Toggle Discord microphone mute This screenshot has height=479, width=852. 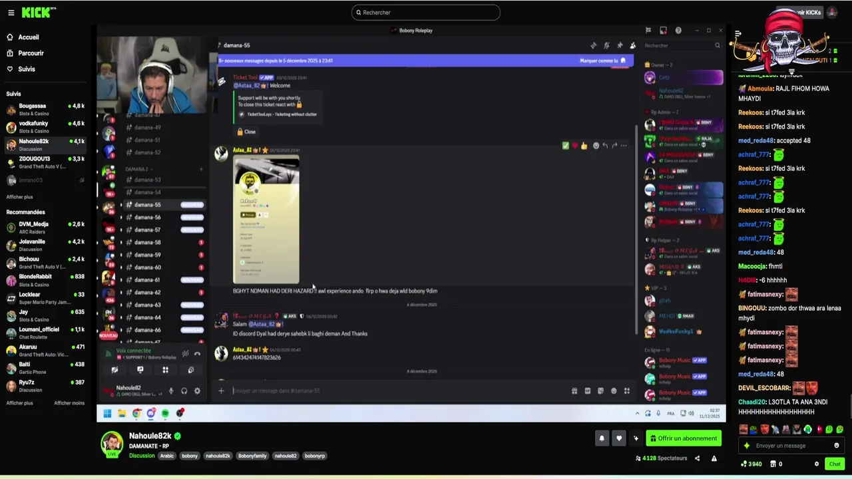click(170, 391)
